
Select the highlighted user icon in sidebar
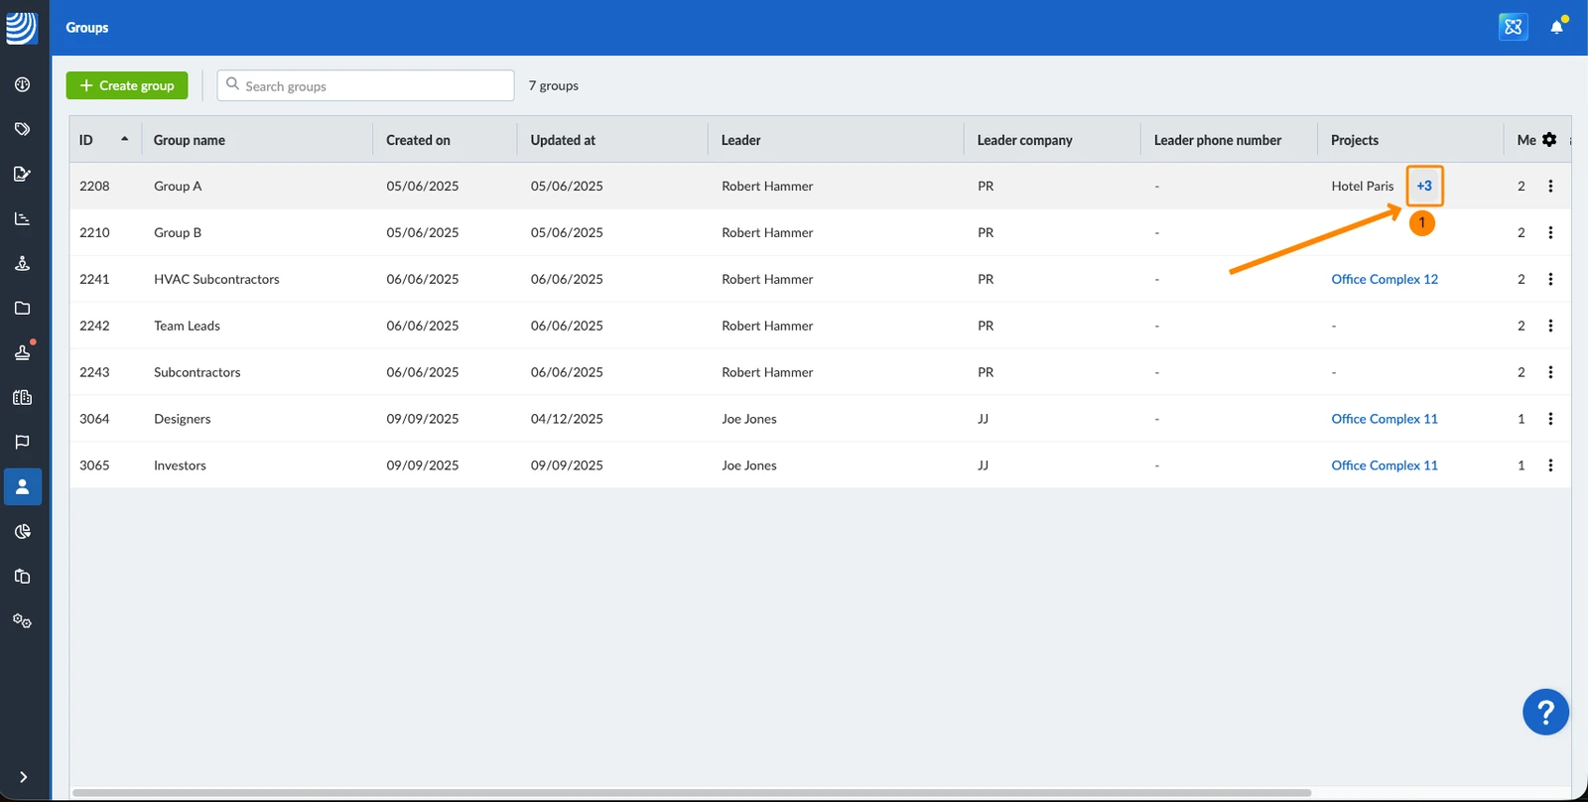coord(22,487)
